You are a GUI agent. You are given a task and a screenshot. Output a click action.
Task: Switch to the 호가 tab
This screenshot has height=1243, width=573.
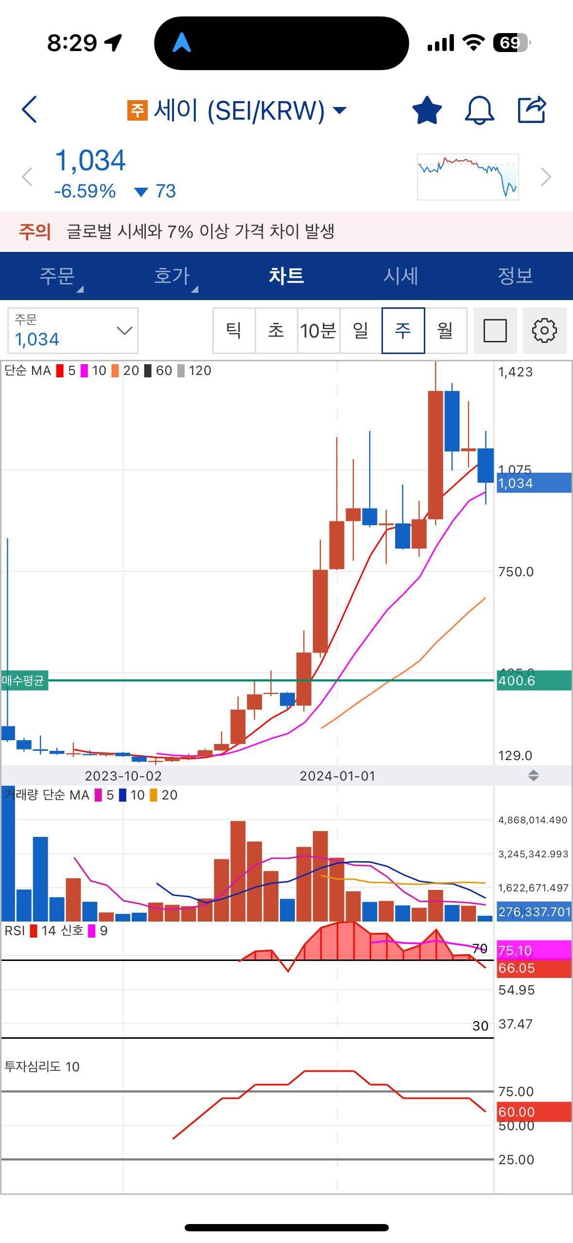(x=172, y=276)
